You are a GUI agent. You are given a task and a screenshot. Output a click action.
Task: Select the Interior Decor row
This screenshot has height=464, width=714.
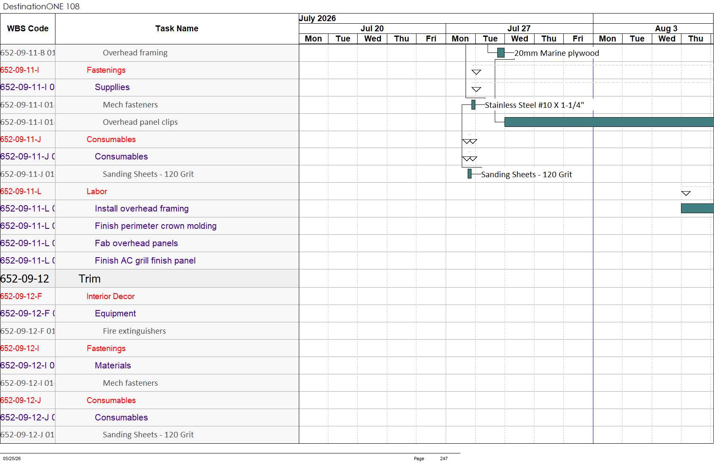[149, 297]
